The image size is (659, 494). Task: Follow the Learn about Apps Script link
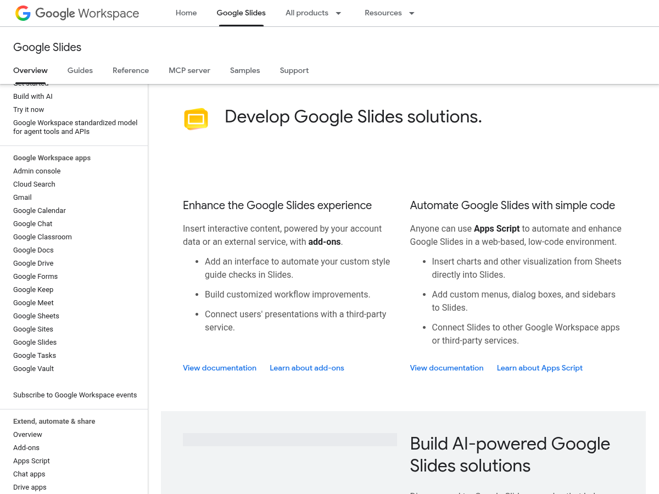[540, 368]
